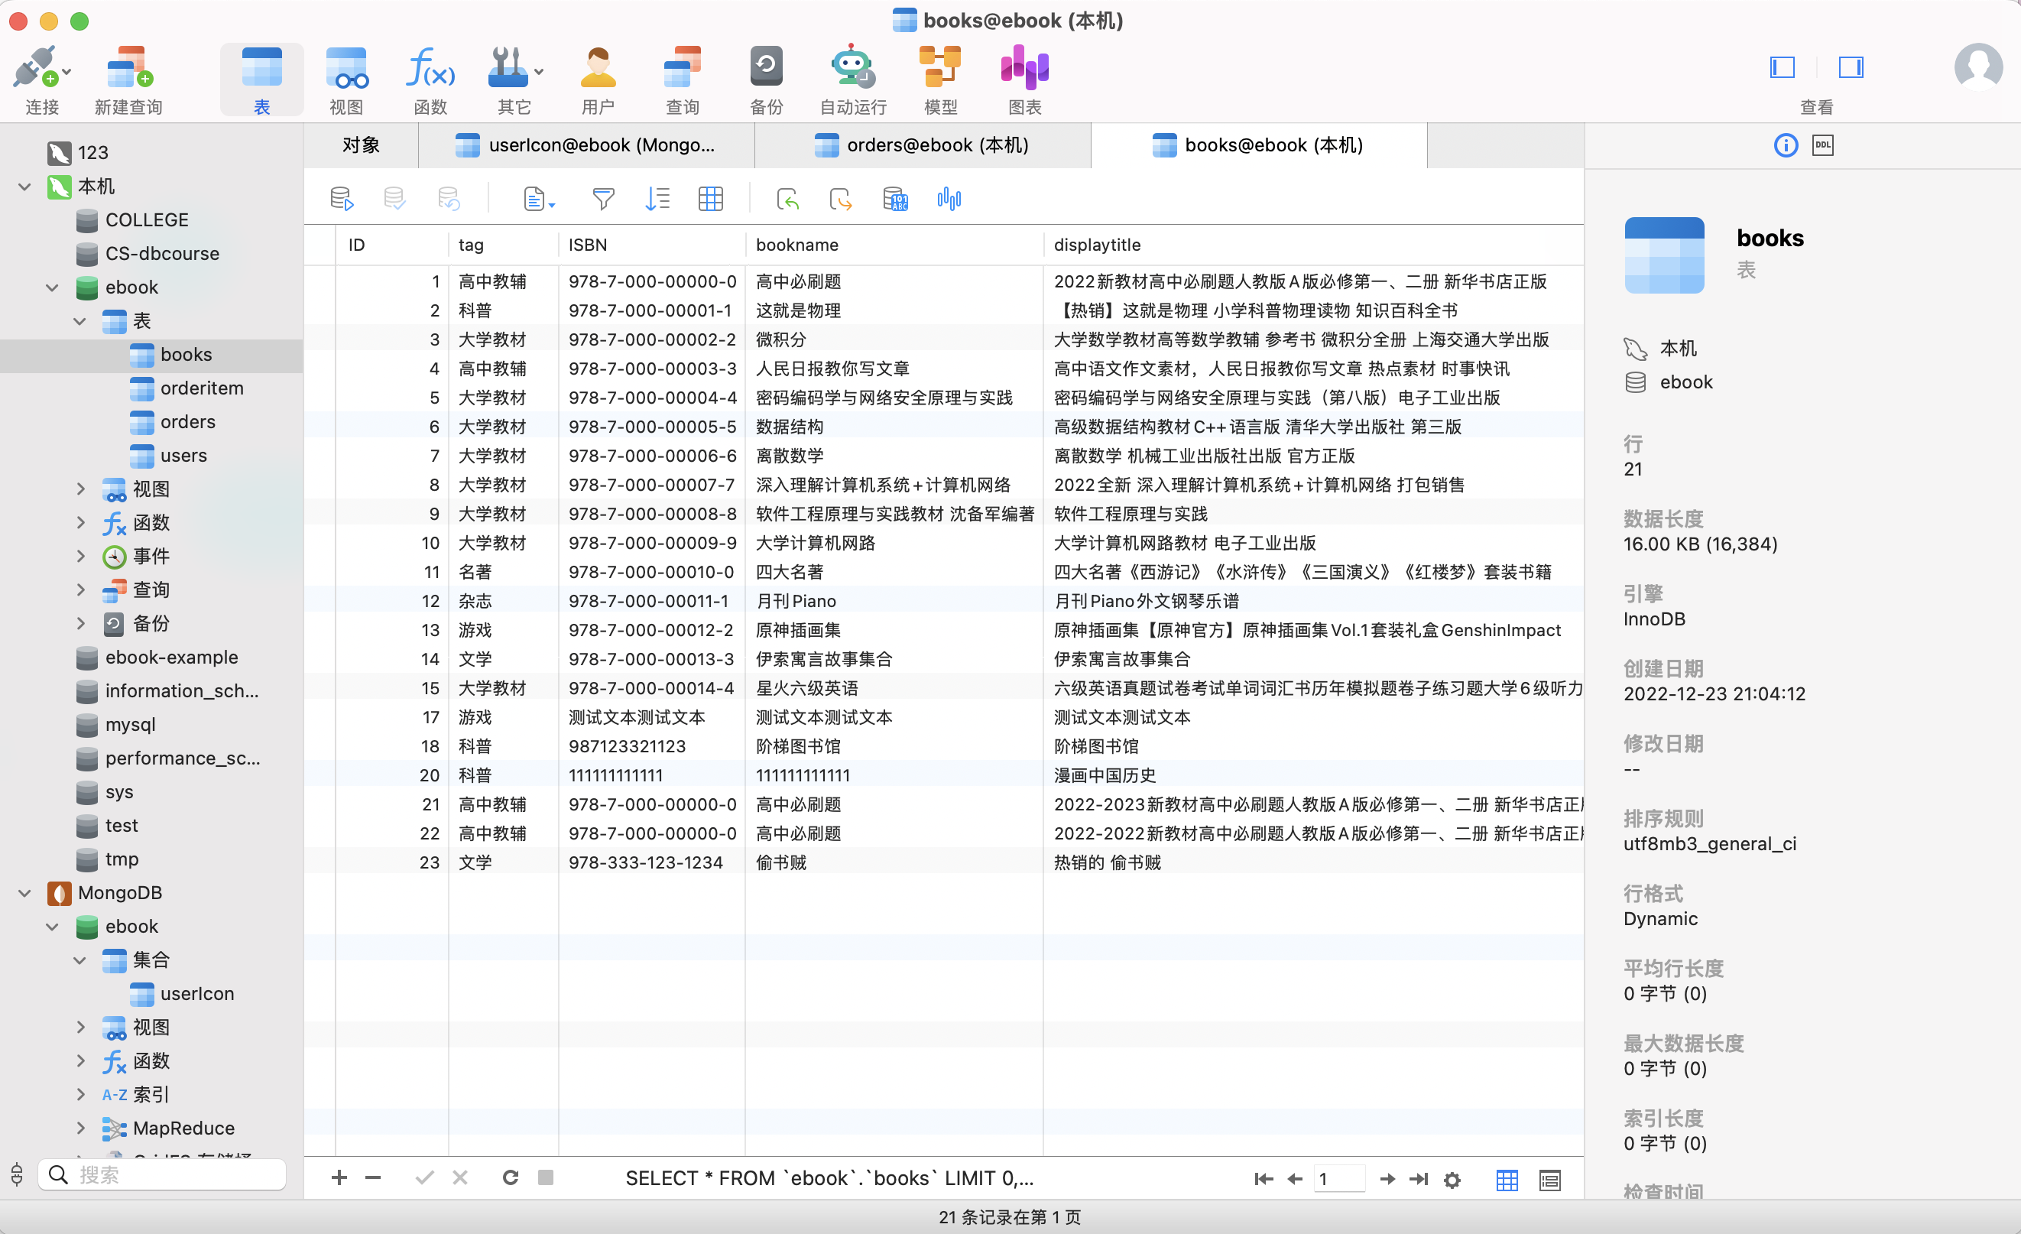Image resolution: width=2021 pixels, height=1234 pixels.
Task: Open the sort tool in the grid toolbar
Action: tap(657, 198)
